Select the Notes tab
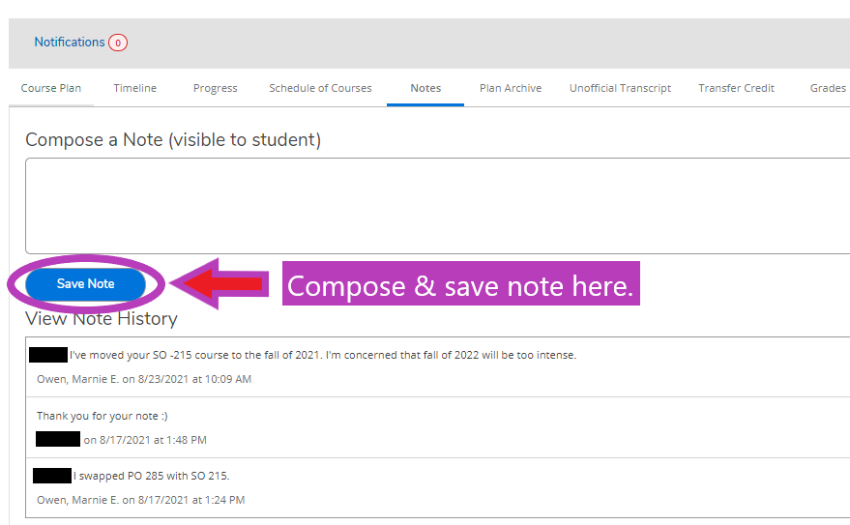This screenshot has width=850, height=525. [x=425, y=88]
